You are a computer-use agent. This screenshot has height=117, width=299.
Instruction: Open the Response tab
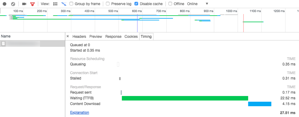[113, 37]
